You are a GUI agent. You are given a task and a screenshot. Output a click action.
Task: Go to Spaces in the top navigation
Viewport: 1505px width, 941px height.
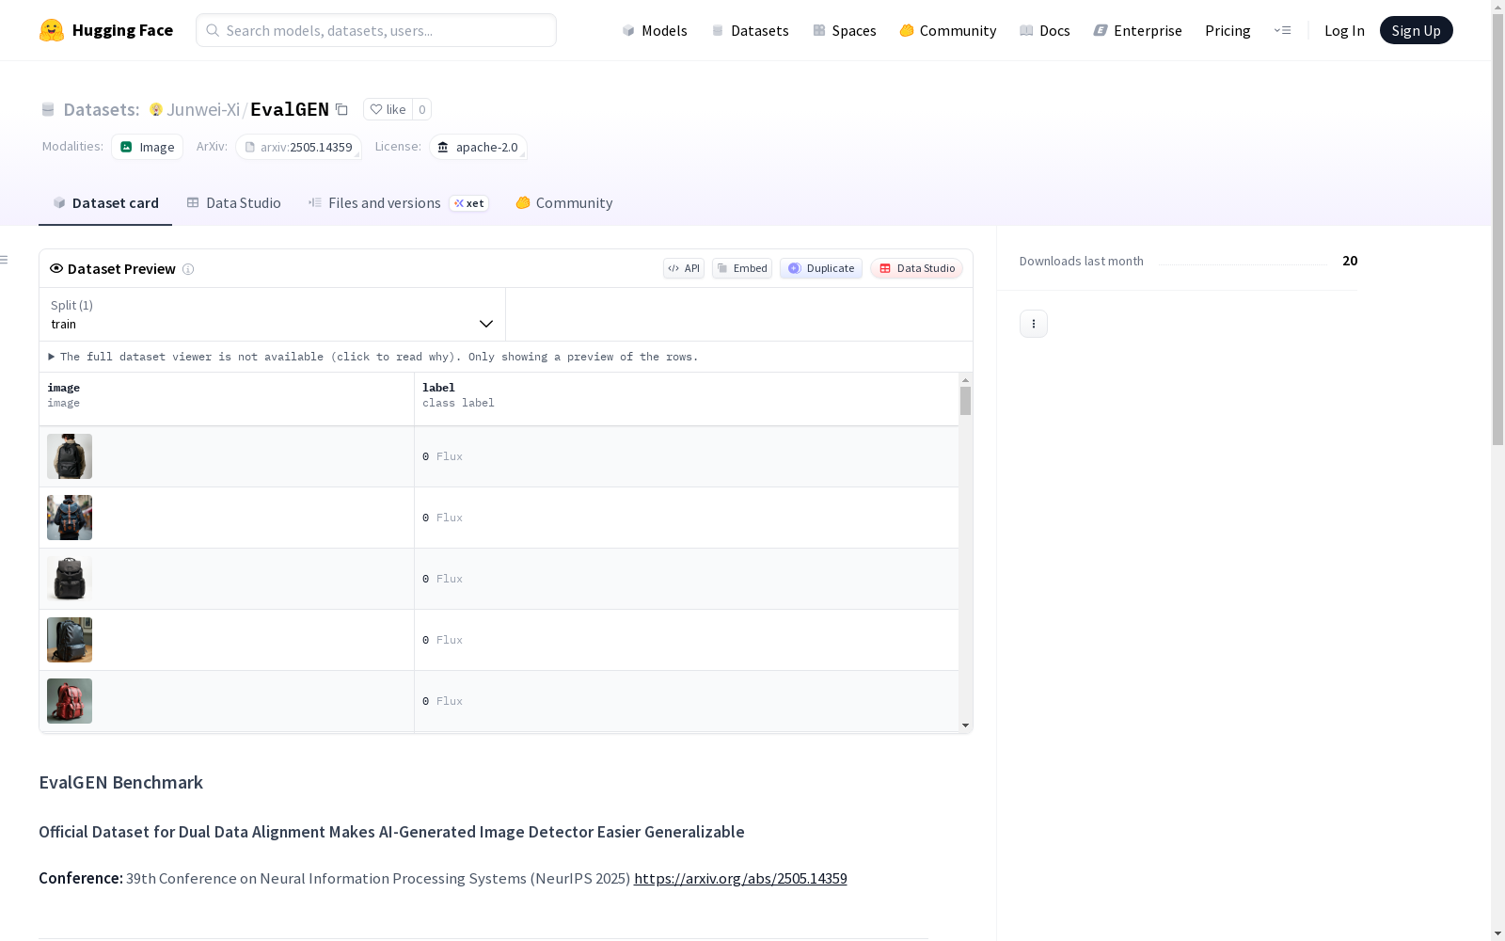pos(845,30)
